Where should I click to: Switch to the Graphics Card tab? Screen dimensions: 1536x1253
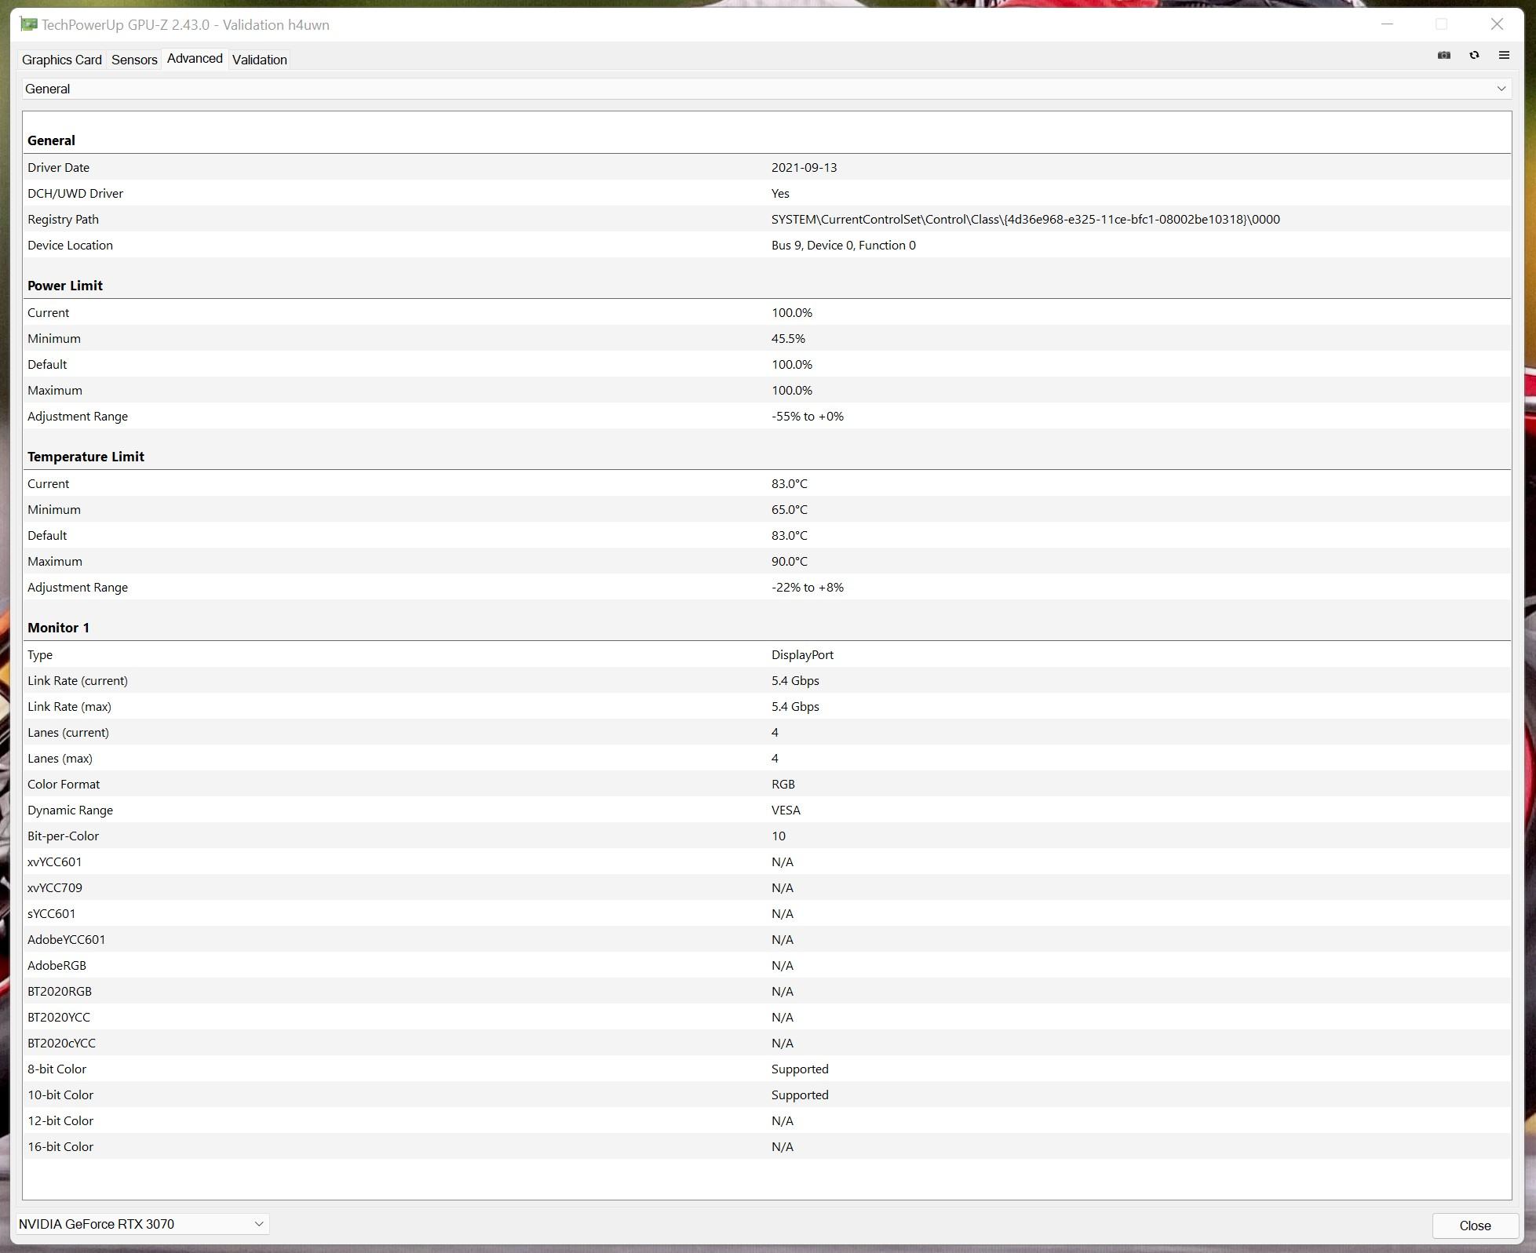point(62,60)
